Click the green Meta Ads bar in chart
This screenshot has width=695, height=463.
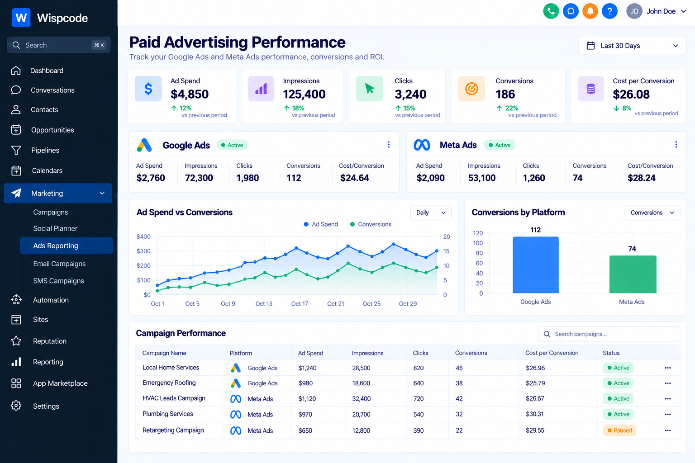pyautogui.click(x=633, y=274)
